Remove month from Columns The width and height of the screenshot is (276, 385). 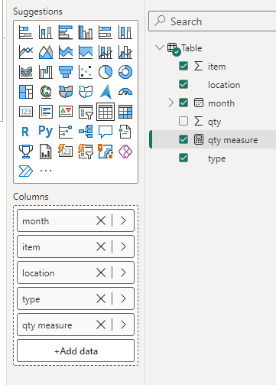point(101,220)
